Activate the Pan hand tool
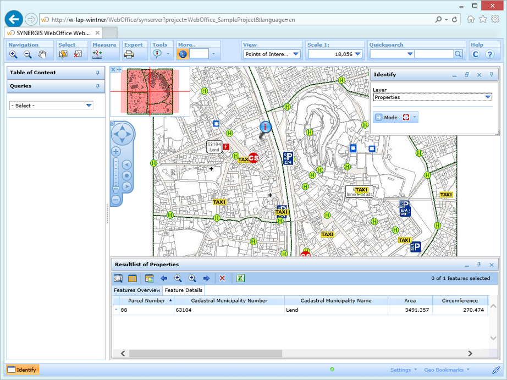 (42, 54)
